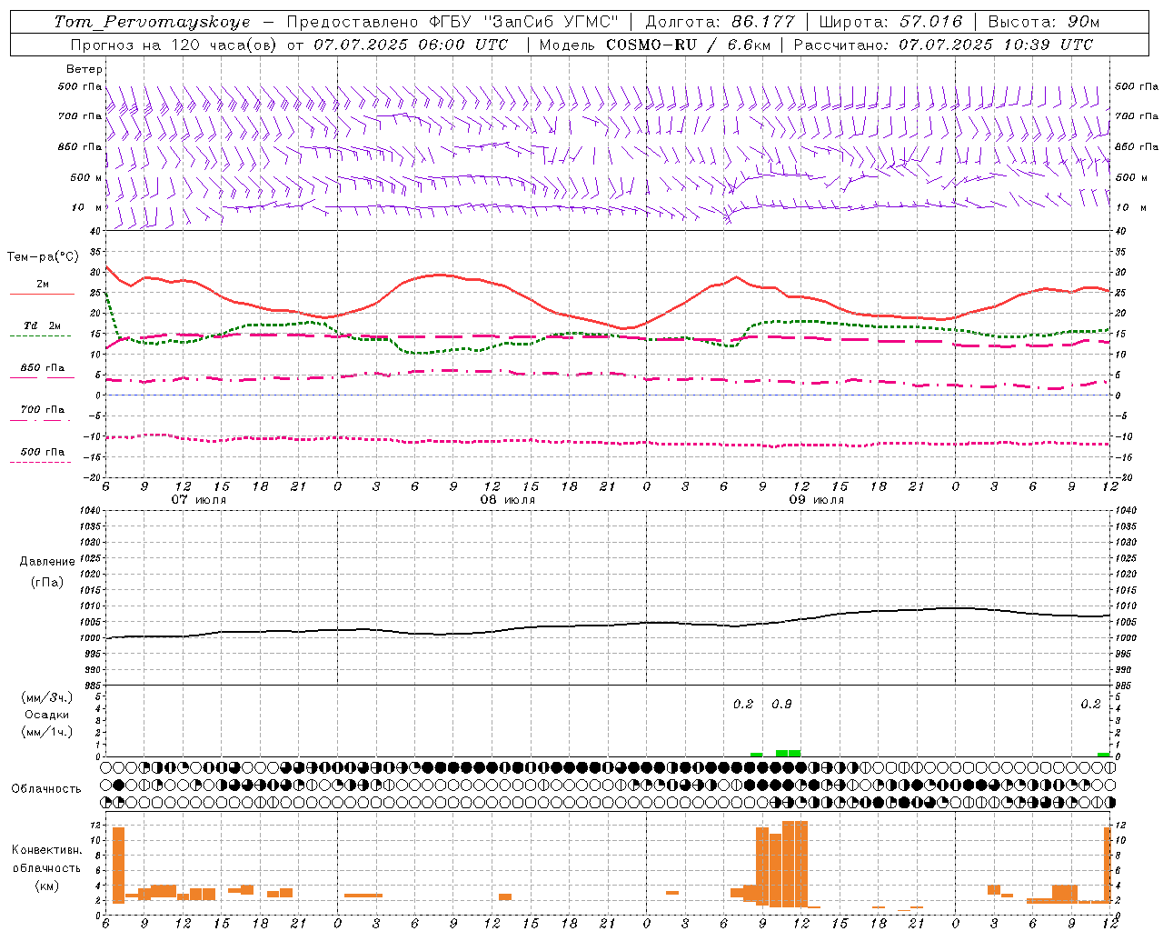The height and width of the screenshot is (931, 1163).
Task: Click forecast start '07.07.2025 06:00 UTC'
Action: (411, 45)
